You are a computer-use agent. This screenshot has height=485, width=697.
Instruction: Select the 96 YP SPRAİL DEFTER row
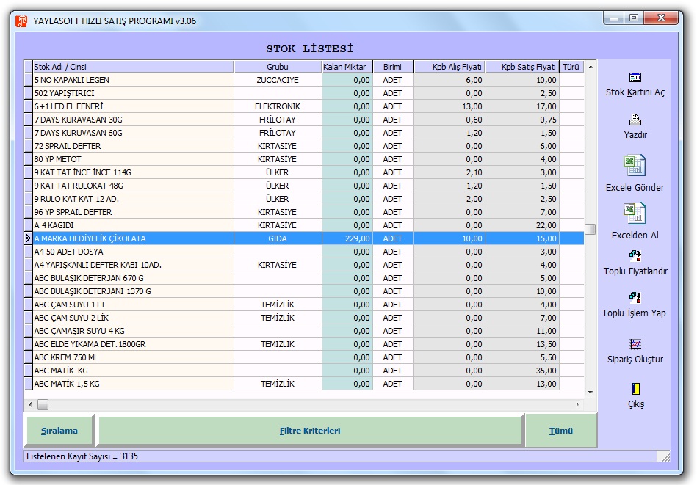[x=304, y=212]
